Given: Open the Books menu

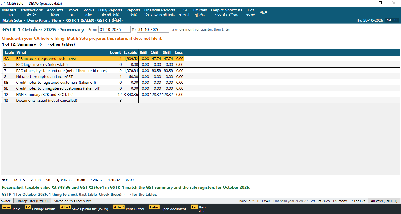Looking at the screenshot, I should (73, 12).
